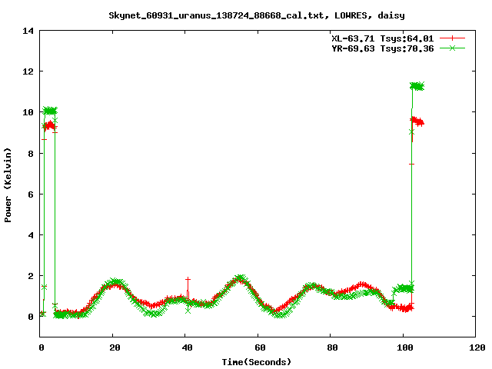Click y-axis tick label 2
Image resolution: width=492 pixels, height=369 pixels.
click(x=31, y=276)
